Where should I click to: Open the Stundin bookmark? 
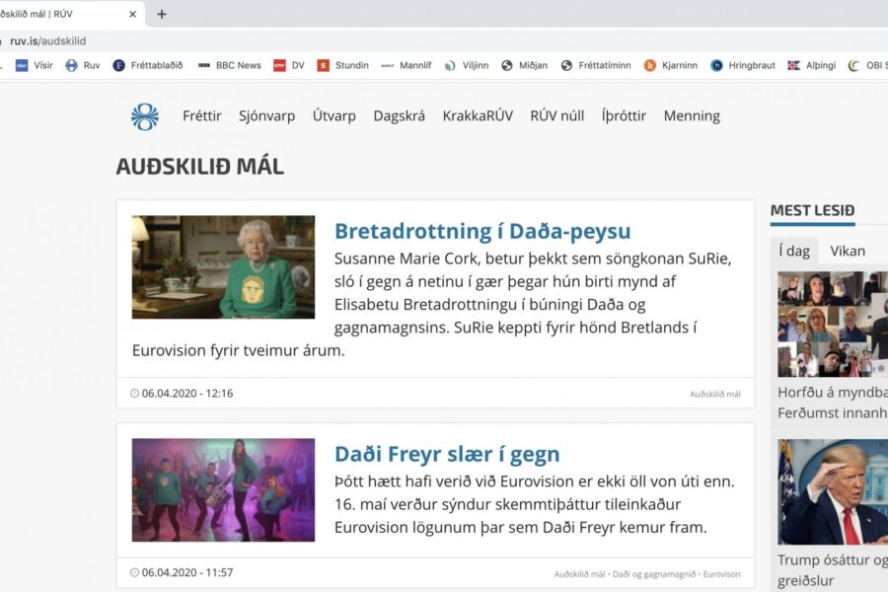pos(342,65)
